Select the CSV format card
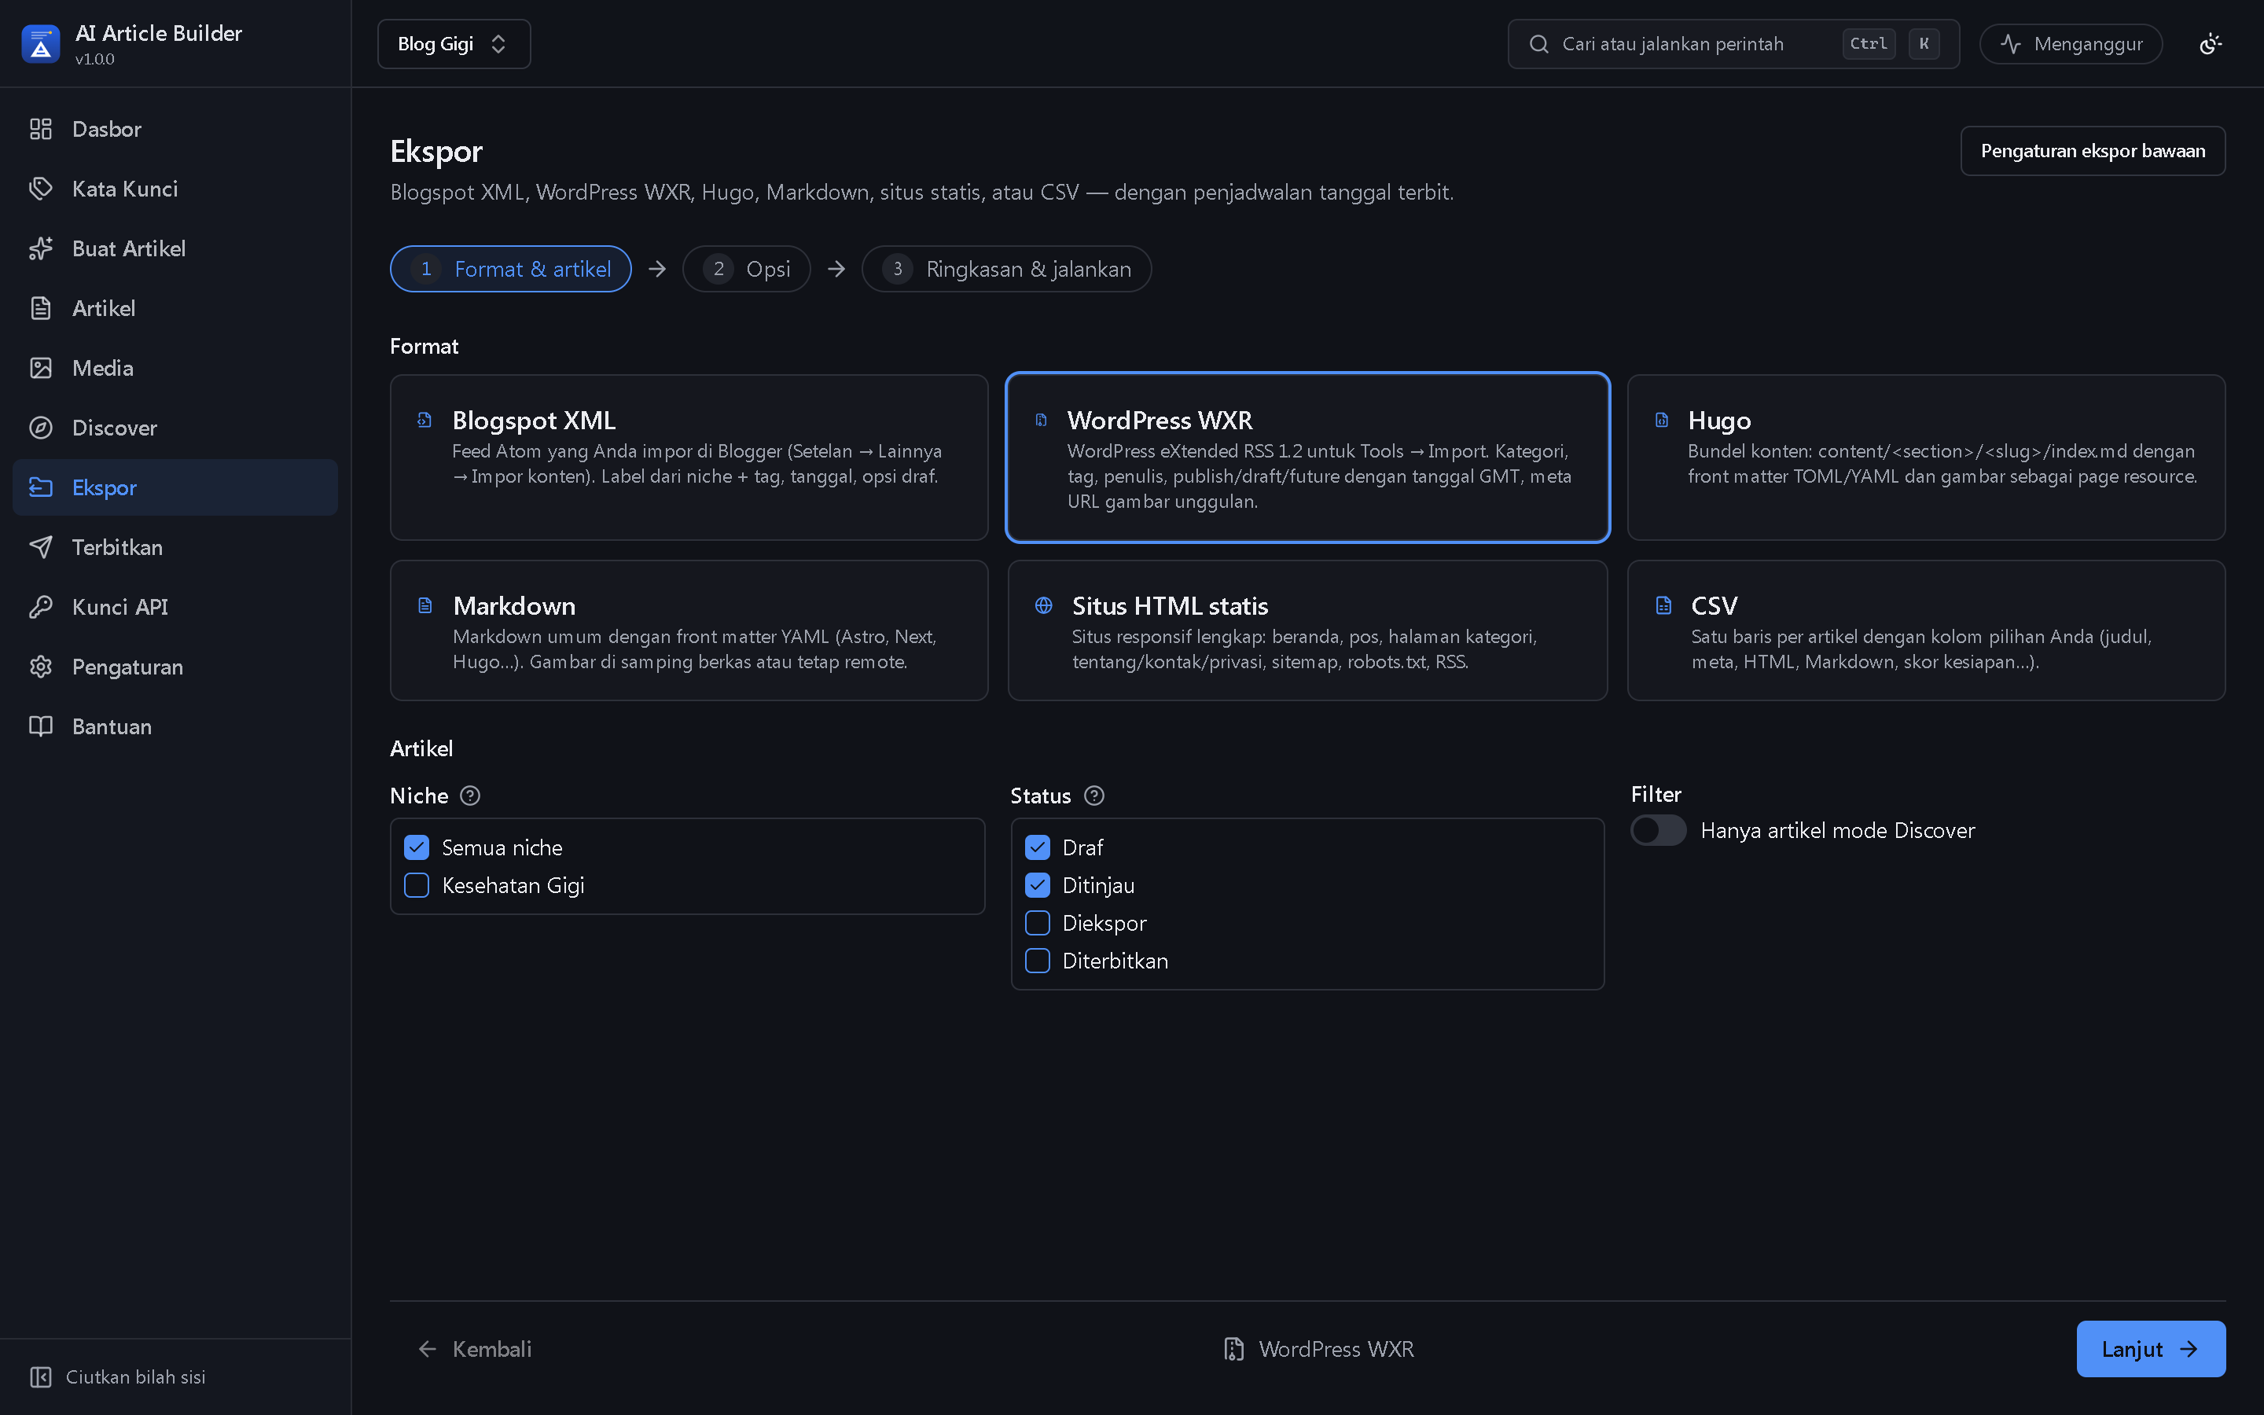 [x=1926, y=630]
